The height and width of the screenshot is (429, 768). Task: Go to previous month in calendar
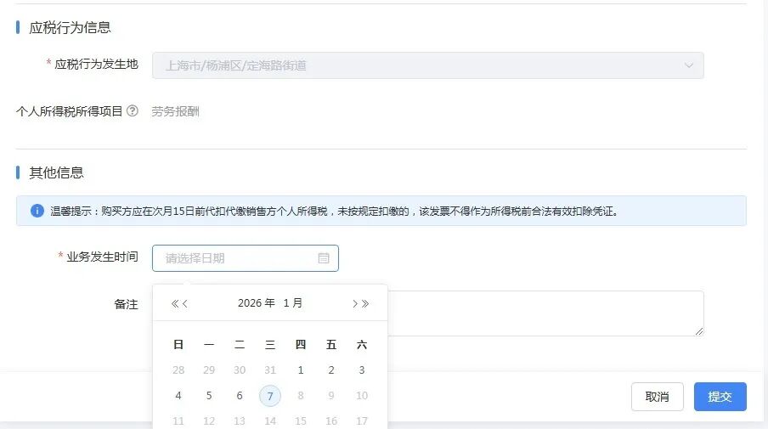click(x=186, y=303)
